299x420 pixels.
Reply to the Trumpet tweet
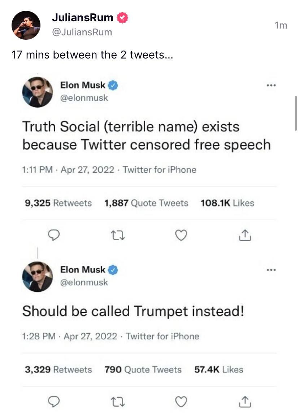[x=54, y=402]
